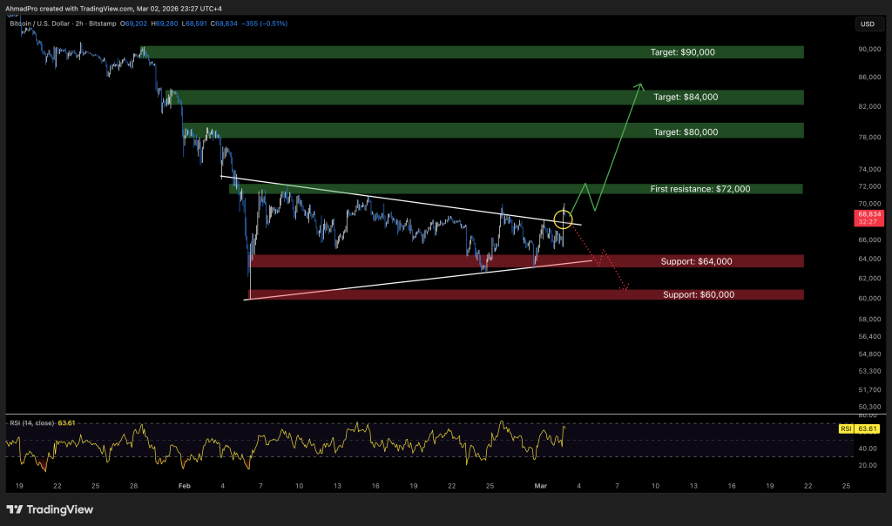Open the RSI (14, close) indicator legend

30,422
